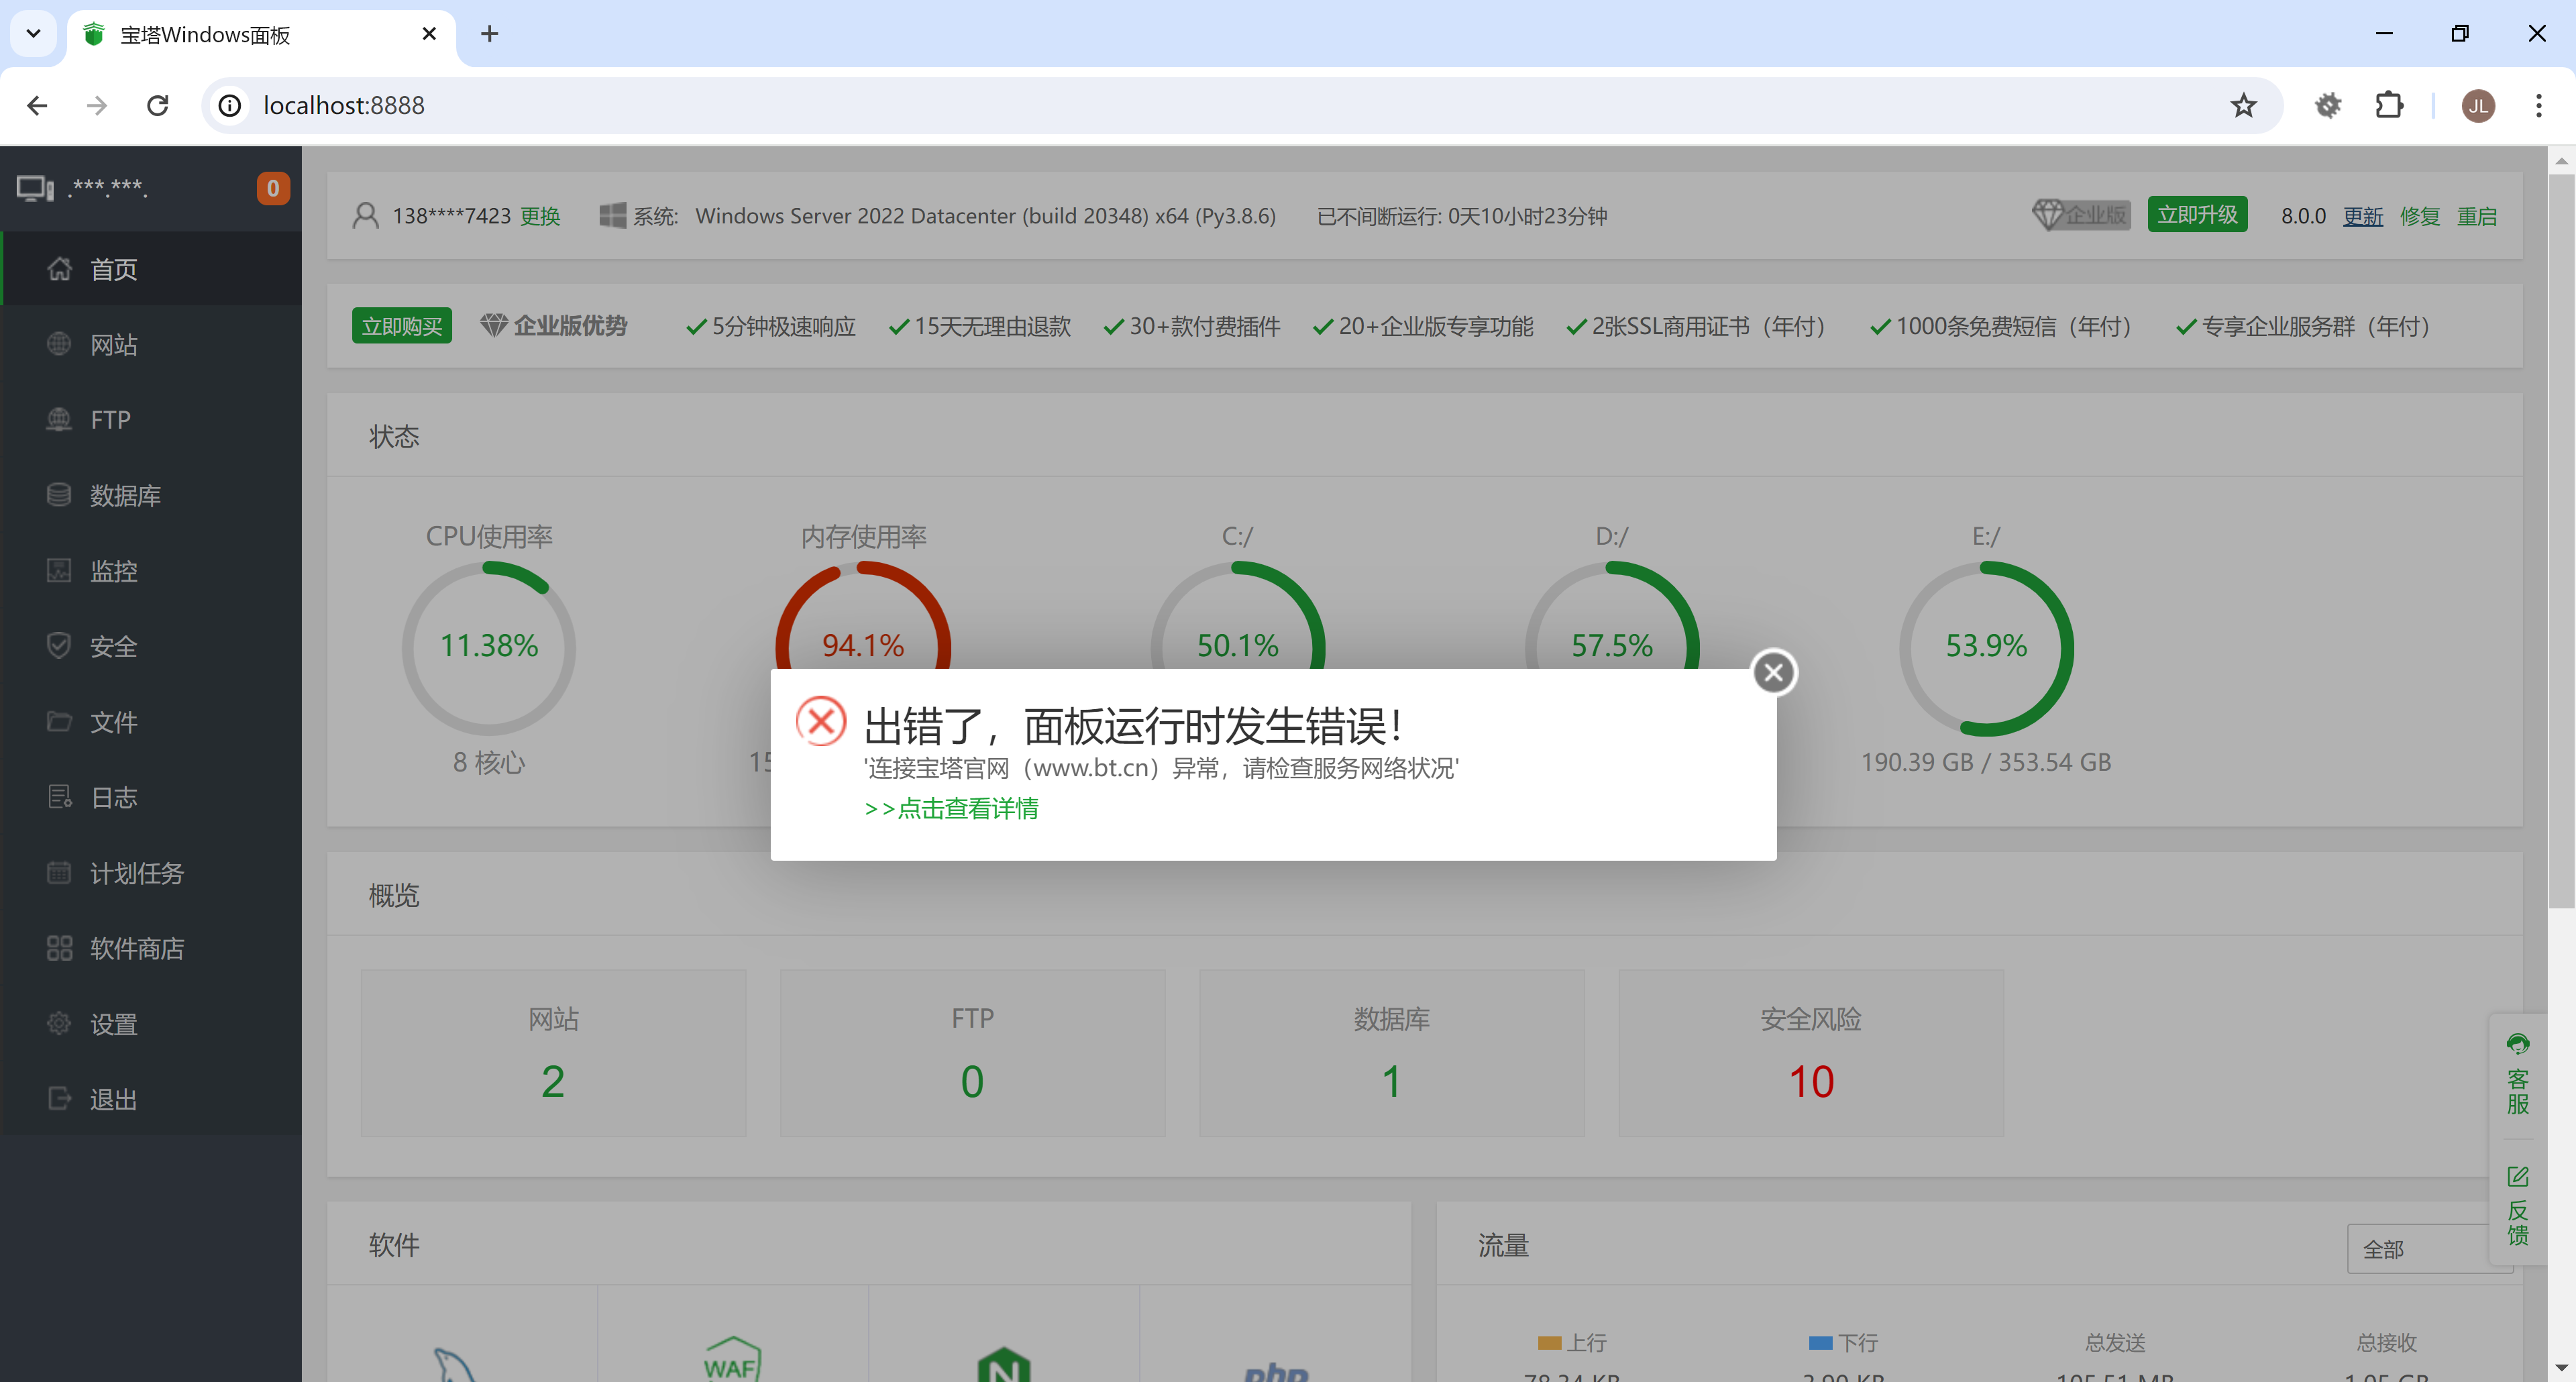Click the 退出 logout icon in sidebar
This screenshot has height=1382, width=2576.
(59, 1099)
